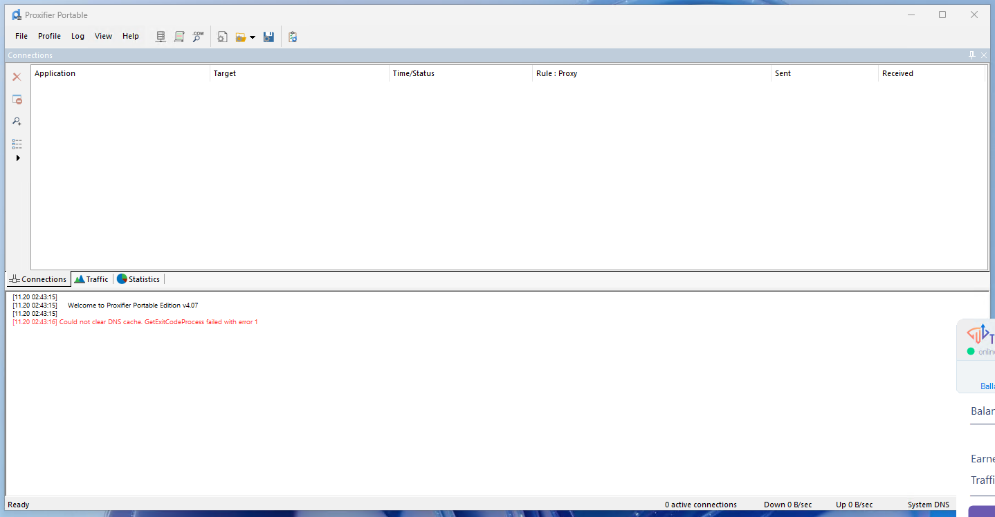Click the New Profile toolbar icon
The image size is (995, 517).
click(222, 37)
